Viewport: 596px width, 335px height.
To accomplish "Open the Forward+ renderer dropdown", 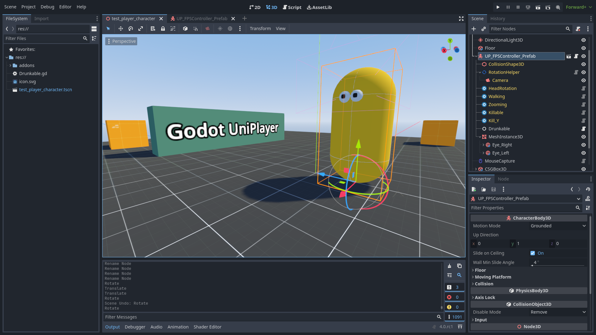I will (579, 7).
